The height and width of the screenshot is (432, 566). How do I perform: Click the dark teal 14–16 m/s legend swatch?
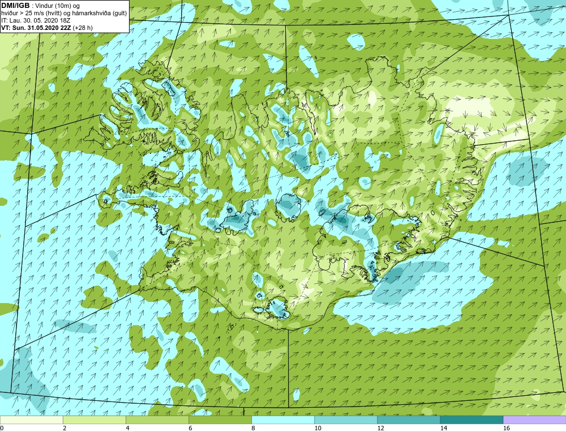pyautogui.click(x=471, y=420)
